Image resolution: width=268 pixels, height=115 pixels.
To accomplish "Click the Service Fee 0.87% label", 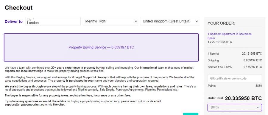I will [220, 67].
